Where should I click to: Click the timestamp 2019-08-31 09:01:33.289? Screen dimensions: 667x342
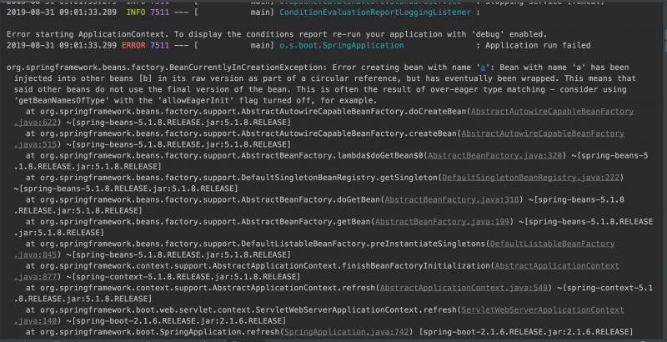[x=62, y=13]
